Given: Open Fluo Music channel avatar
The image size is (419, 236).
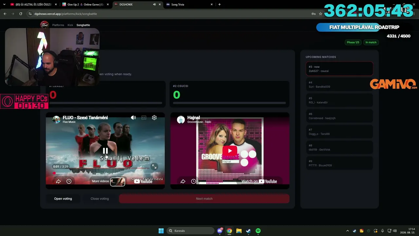Looking at the screenshot, I should click(x=56, y=119).
